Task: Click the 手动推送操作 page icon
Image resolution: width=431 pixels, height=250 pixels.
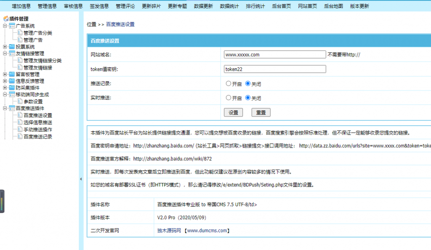Action: pos(20,128)
